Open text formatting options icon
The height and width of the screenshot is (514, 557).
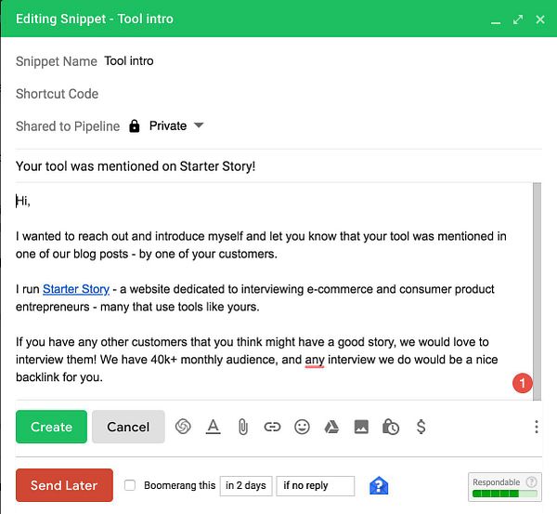213,427
